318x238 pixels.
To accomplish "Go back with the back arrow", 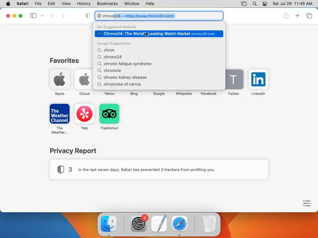I will 52,16.
